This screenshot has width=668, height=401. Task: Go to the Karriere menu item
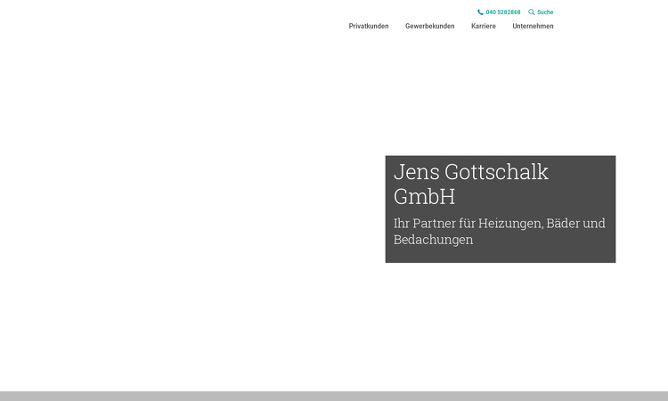[x=483, y=26]
